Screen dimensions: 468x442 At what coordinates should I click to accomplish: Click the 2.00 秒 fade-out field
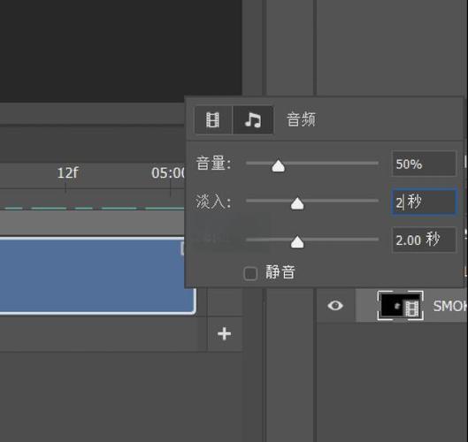pyautogui.click(x=424, y=240)
